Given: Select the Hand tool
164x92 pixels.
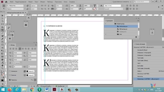Looking at the screenshot, I should (x=2, y=65).
